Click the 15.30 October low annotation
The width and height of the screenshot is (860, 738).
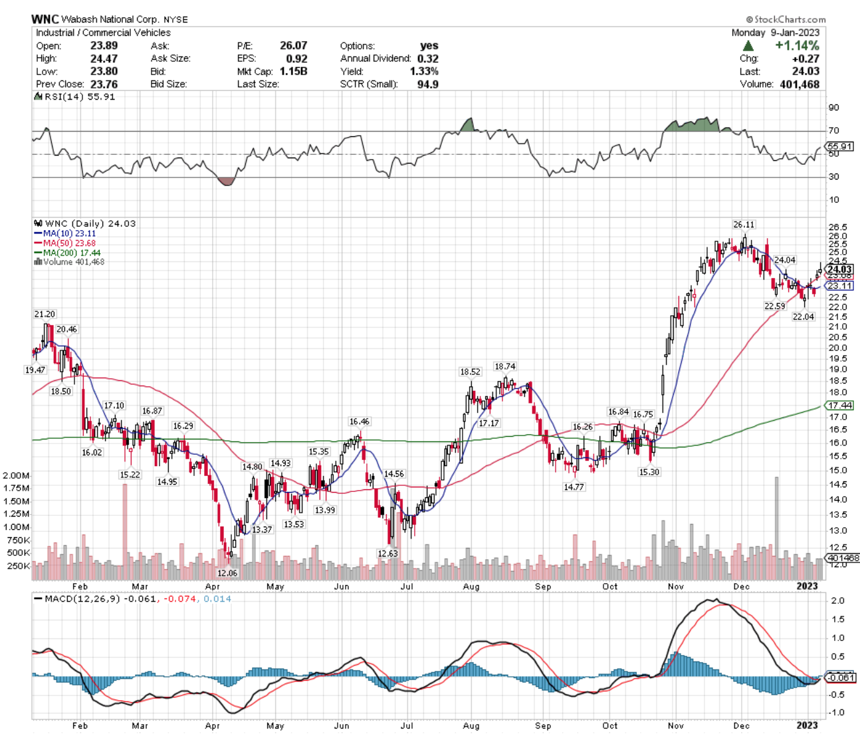point(649,472)
